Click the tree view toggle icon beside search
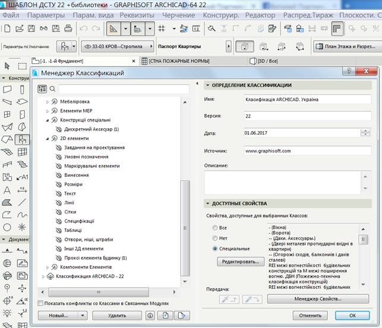 click(x=42, y=89)
